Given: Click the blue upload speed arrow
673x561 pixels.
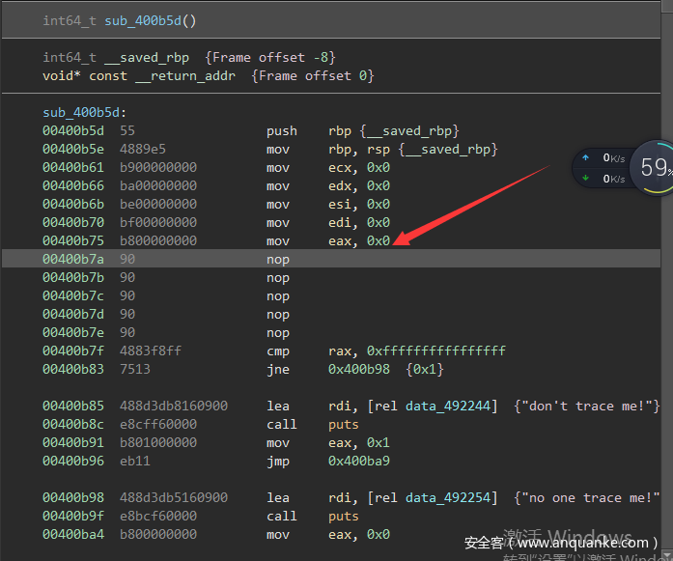Looking at the screenshot, I should pyautogui.click(x=586, y=157).
